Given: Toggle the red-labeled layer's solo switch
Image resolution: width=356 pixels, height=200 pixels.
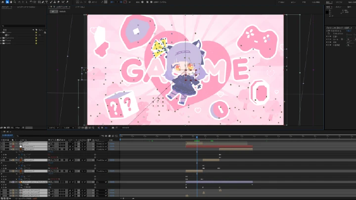Looking at the screenshot, I should [6, 146].
